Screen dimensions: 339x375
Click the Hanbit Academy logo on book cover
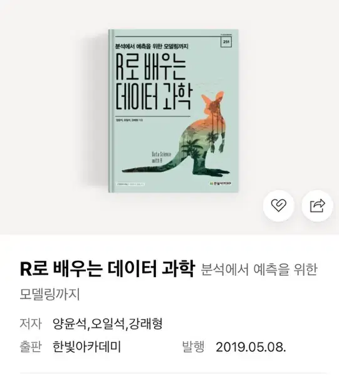tap(221, 184)
